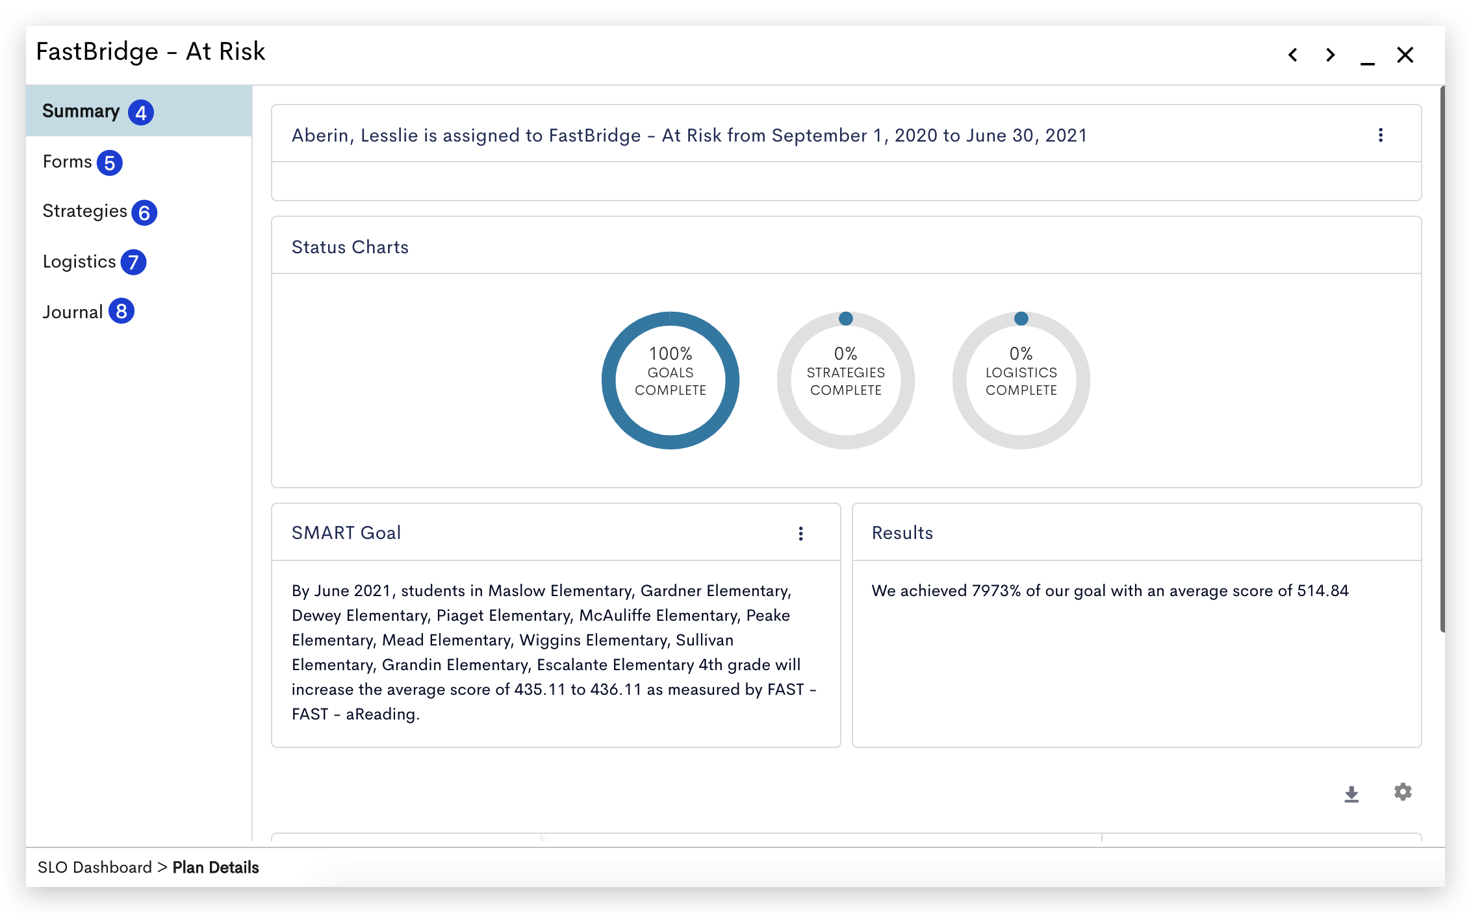The height and width of the screenshot is (913, 1471).
Task: Click the SMART Goal card title
Action: pyautogui.click(x=346, y=532)
